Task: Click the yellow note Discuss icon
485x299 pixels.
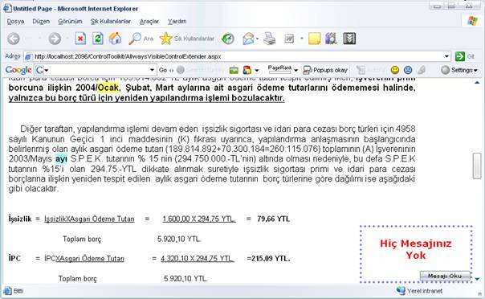Action: [x=314, y=39]
